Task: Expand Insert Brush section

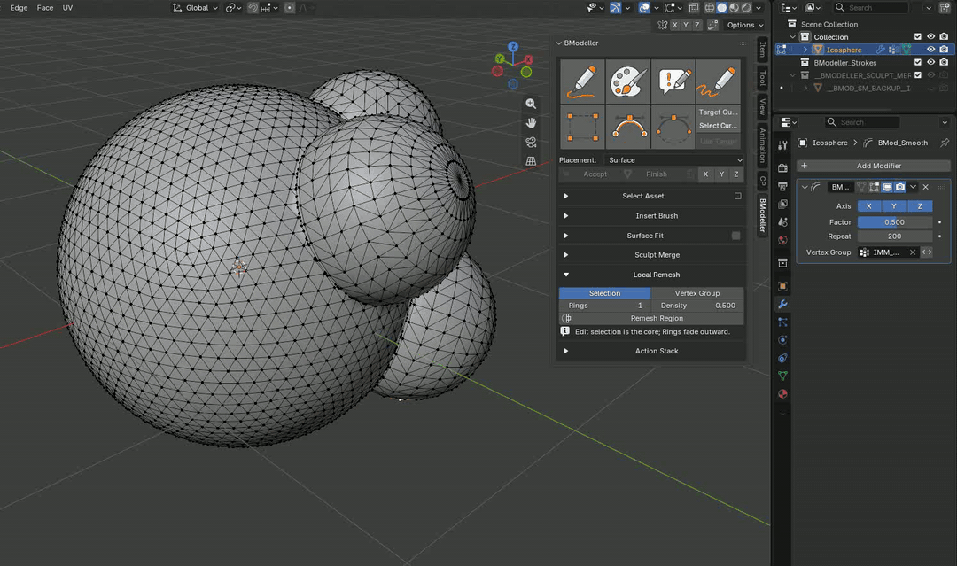Action: point(566,216)
